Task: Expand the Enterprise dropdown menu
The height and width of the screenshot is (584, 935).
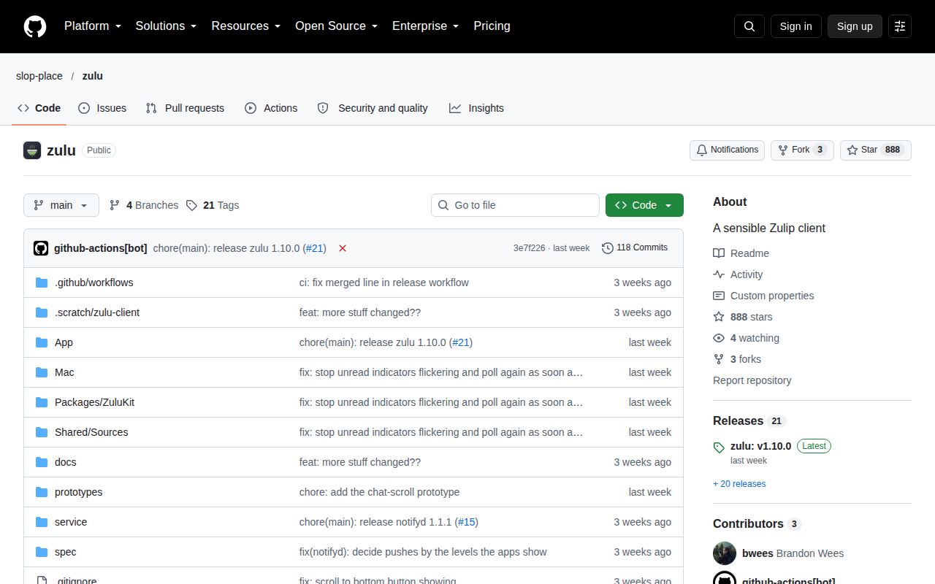Action: click(x=426, y=26)
